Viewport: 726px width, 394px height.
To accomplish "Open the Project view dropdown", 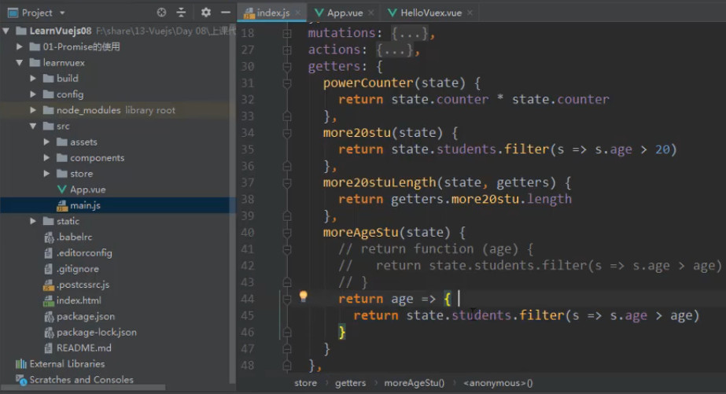I will point(62,13).
